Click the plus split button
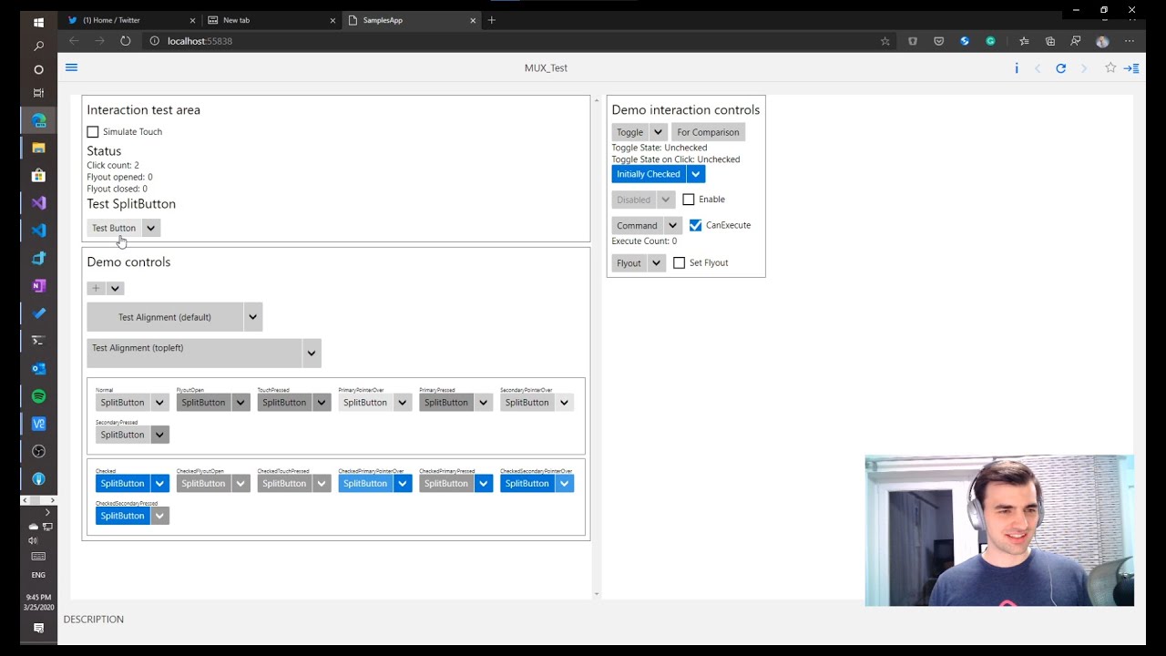 pyautogui.click(x=96, y=288)
